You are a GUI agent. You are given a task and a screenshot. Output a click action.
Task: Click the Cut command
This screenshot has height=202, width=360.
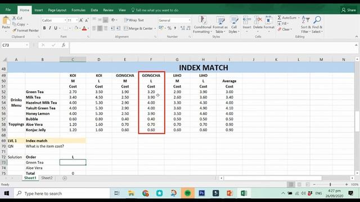pos(17,18)
